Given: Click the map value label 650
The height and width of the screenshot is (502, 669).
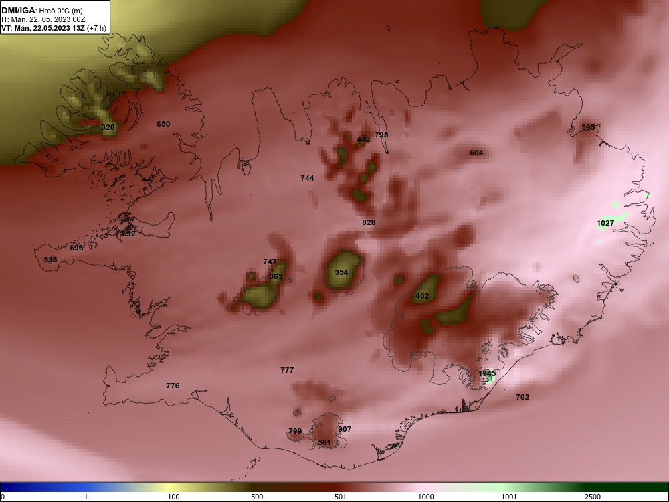Looking at the screenshot, I should (163, 124).
